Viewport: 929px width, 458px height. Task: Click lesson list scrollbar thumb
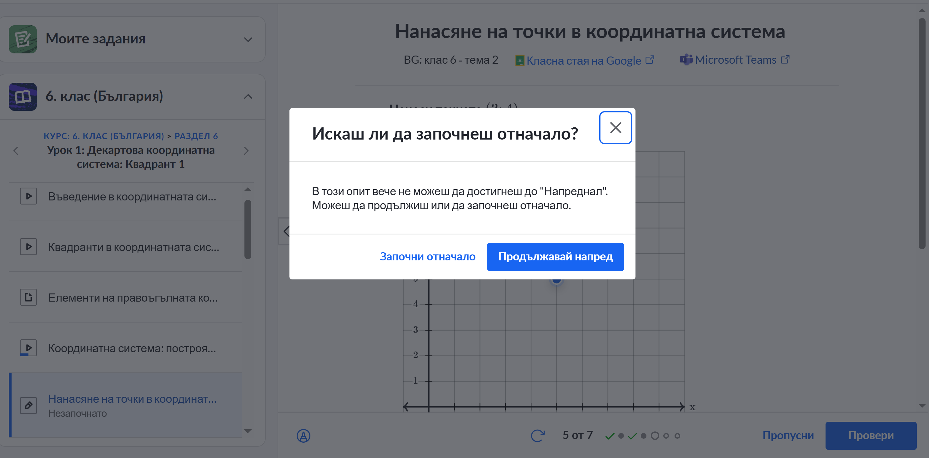click(x=248, y=229)
